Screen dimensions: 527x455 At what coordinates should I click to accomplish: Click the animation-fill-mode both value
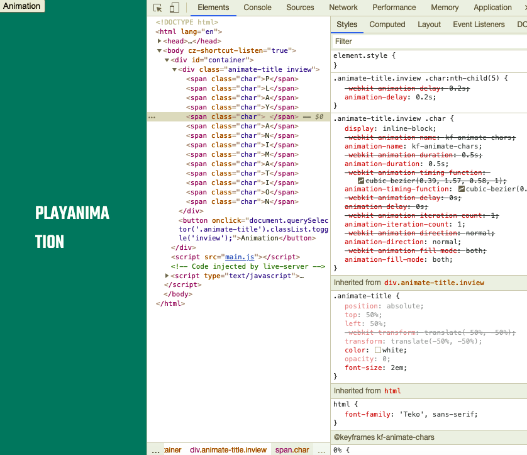(440, 260)
